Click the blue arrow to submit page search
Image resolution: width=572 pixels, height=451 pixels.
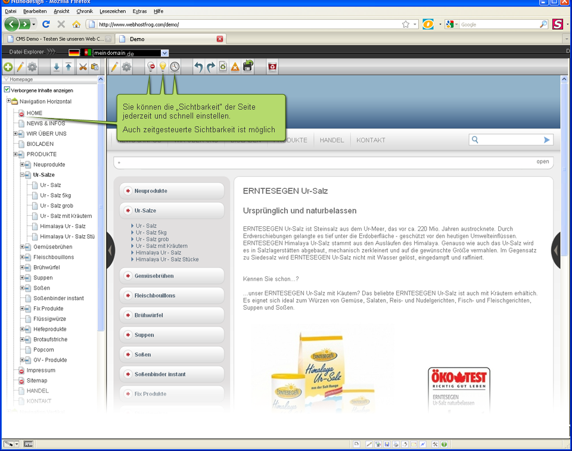[546, 140]
